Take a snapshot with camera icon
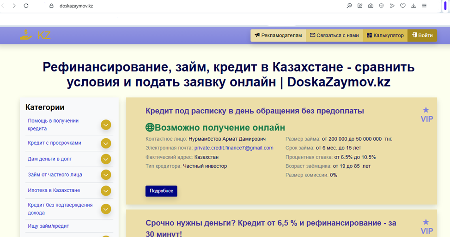Image resolution: width=450 pixels, height=237 pixels. (371, 6)
